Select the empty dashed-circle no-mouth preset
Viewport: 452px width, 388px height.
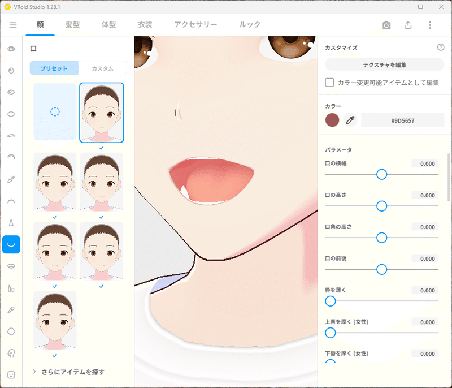coord(55,111)
